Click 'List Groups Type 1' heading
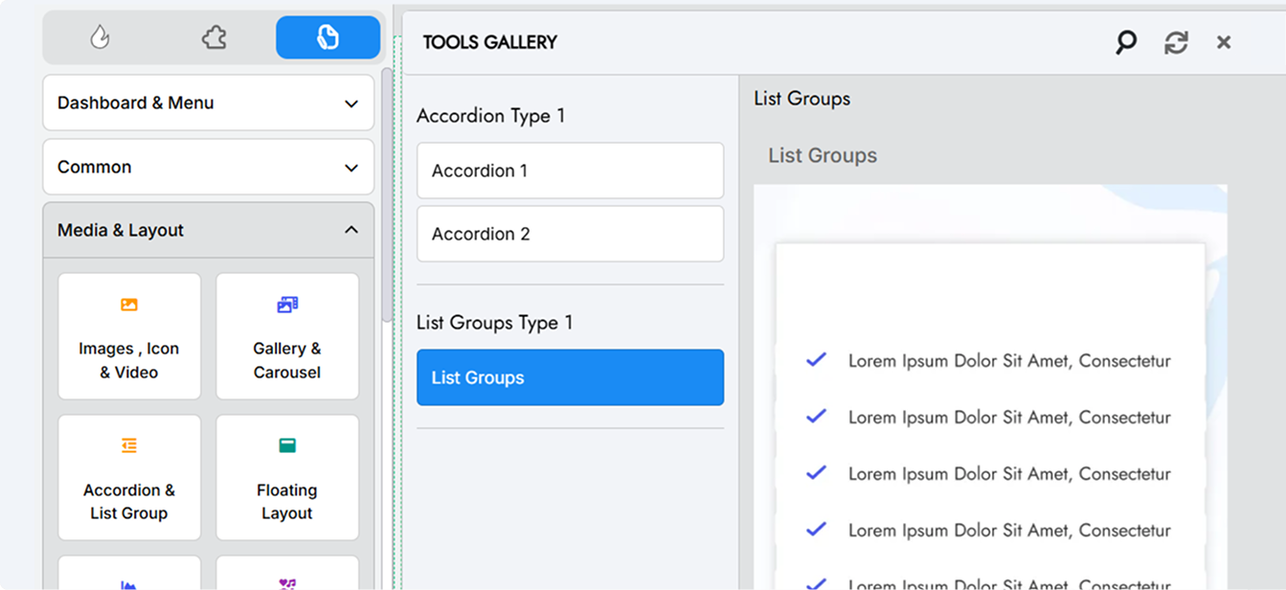This screenshot has width=1286, height=590. (495, 323)
